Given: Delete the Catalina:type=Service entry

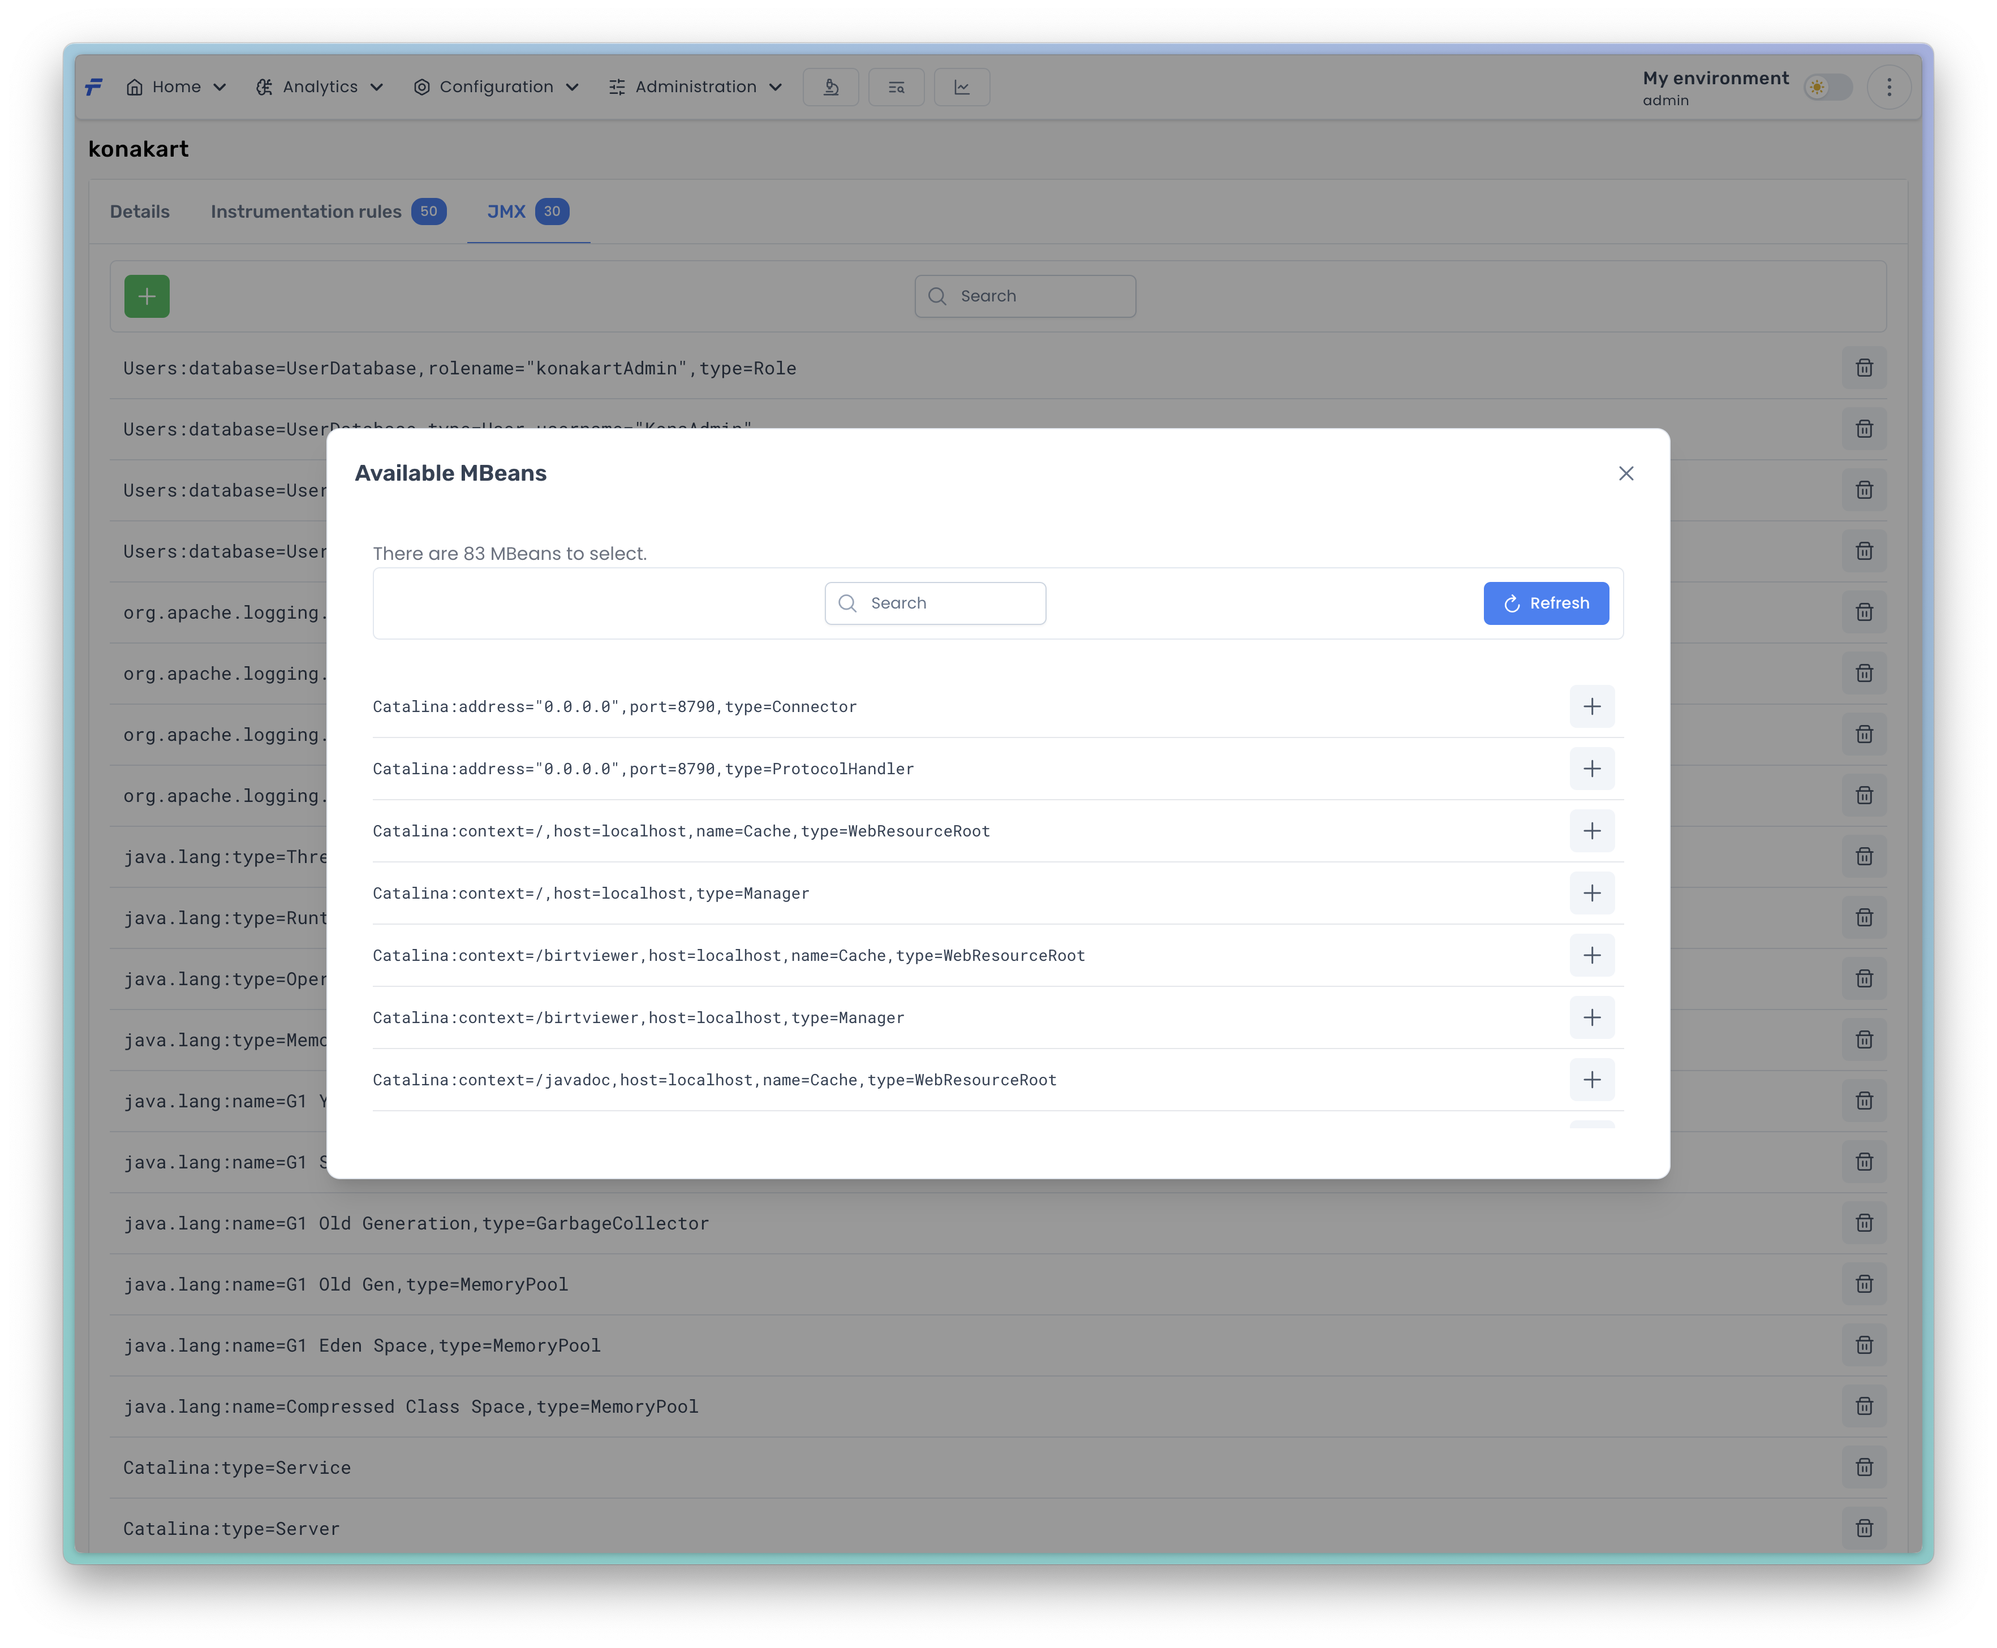Looking at the screenshot, I should (1864, 1468).
